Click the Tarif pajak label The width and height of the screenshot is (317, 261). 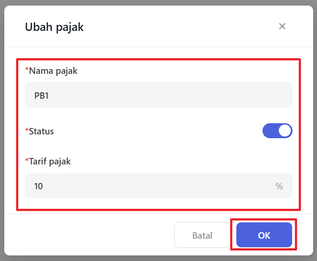click(x=50, y=161)
